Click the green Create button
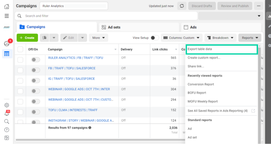Viewport: 271px width, 144px height. coord(27,38)
